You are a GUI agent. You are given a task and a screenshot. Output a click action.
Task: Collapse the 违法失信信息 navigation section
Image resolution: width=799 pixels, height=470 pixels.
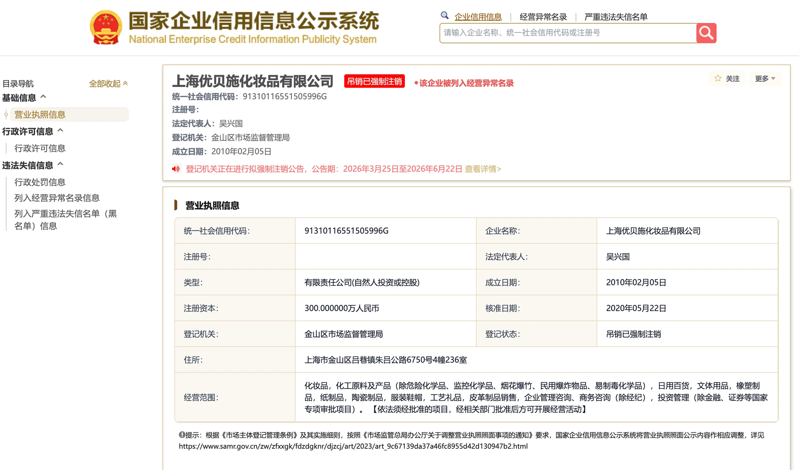click(x=33, y=165)
